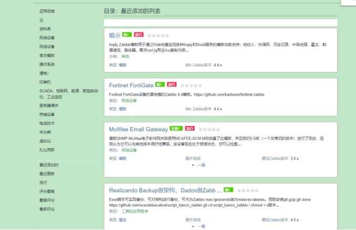Give Realizando Backup a five-star rating
This screenshot has height=230, width=356.
click(257, 191)
